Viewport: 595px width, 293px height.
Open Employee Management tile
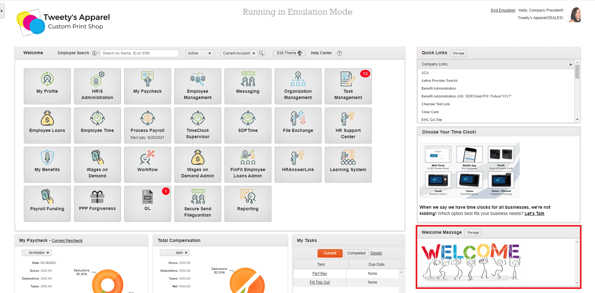[198, 86]
